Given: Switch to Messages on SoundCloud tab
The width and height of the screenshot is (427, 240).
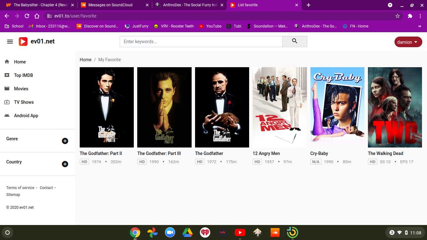Looking at the screenshot, I should coord(114,5).
